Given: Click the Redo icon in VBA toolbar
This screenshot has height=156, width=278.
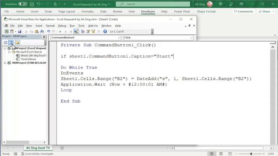Looking at the screenshot, I should [x=53, y=32].
